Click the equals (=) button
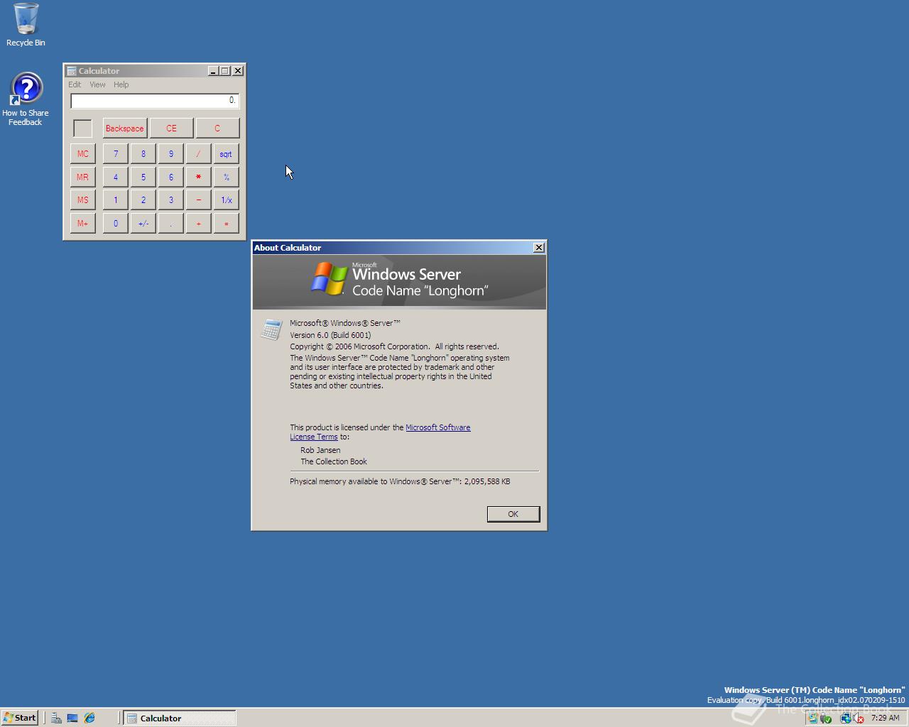 tap(227, 223)
